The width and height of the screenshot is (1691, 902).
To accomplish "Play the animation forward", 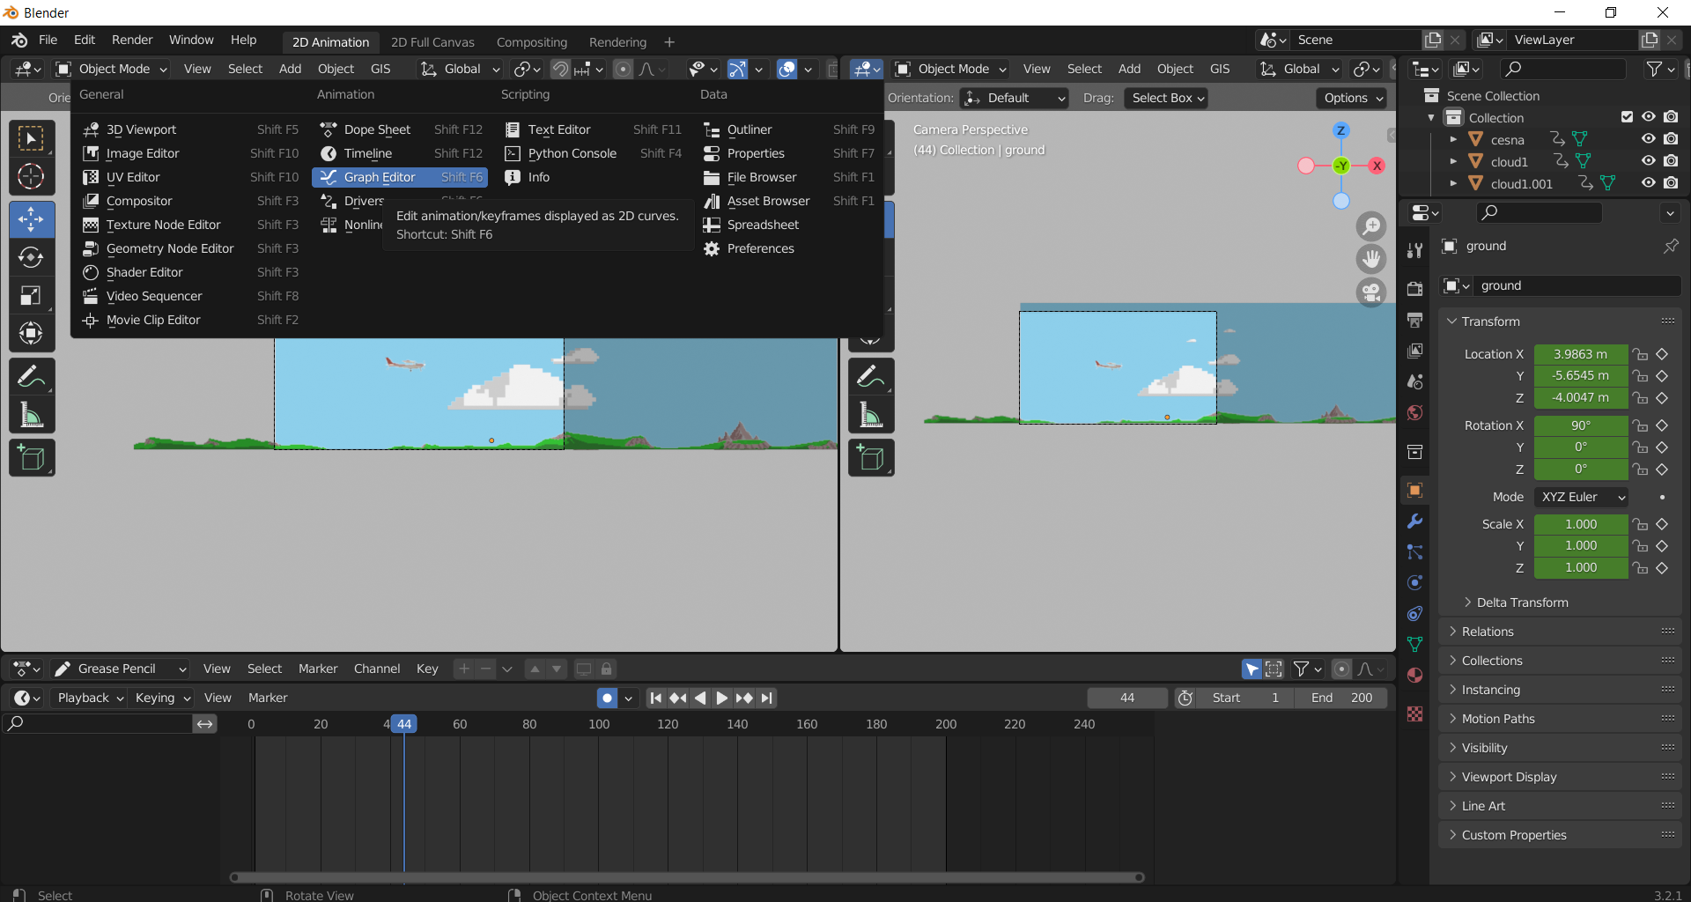I will click(721, 698).
